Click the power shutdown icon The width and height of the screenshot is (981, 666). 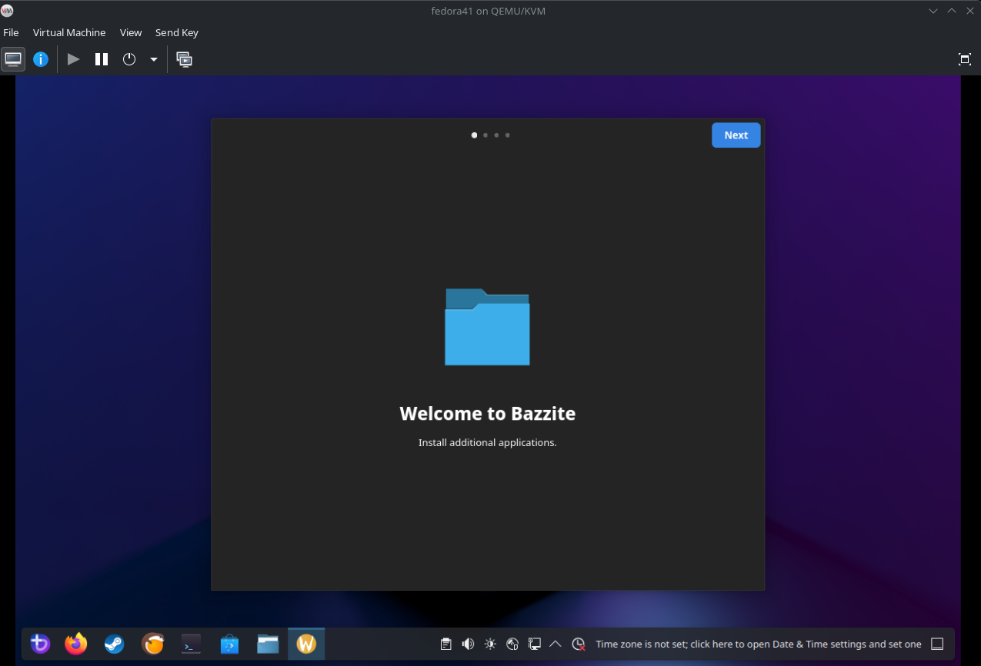click(129, 59)
